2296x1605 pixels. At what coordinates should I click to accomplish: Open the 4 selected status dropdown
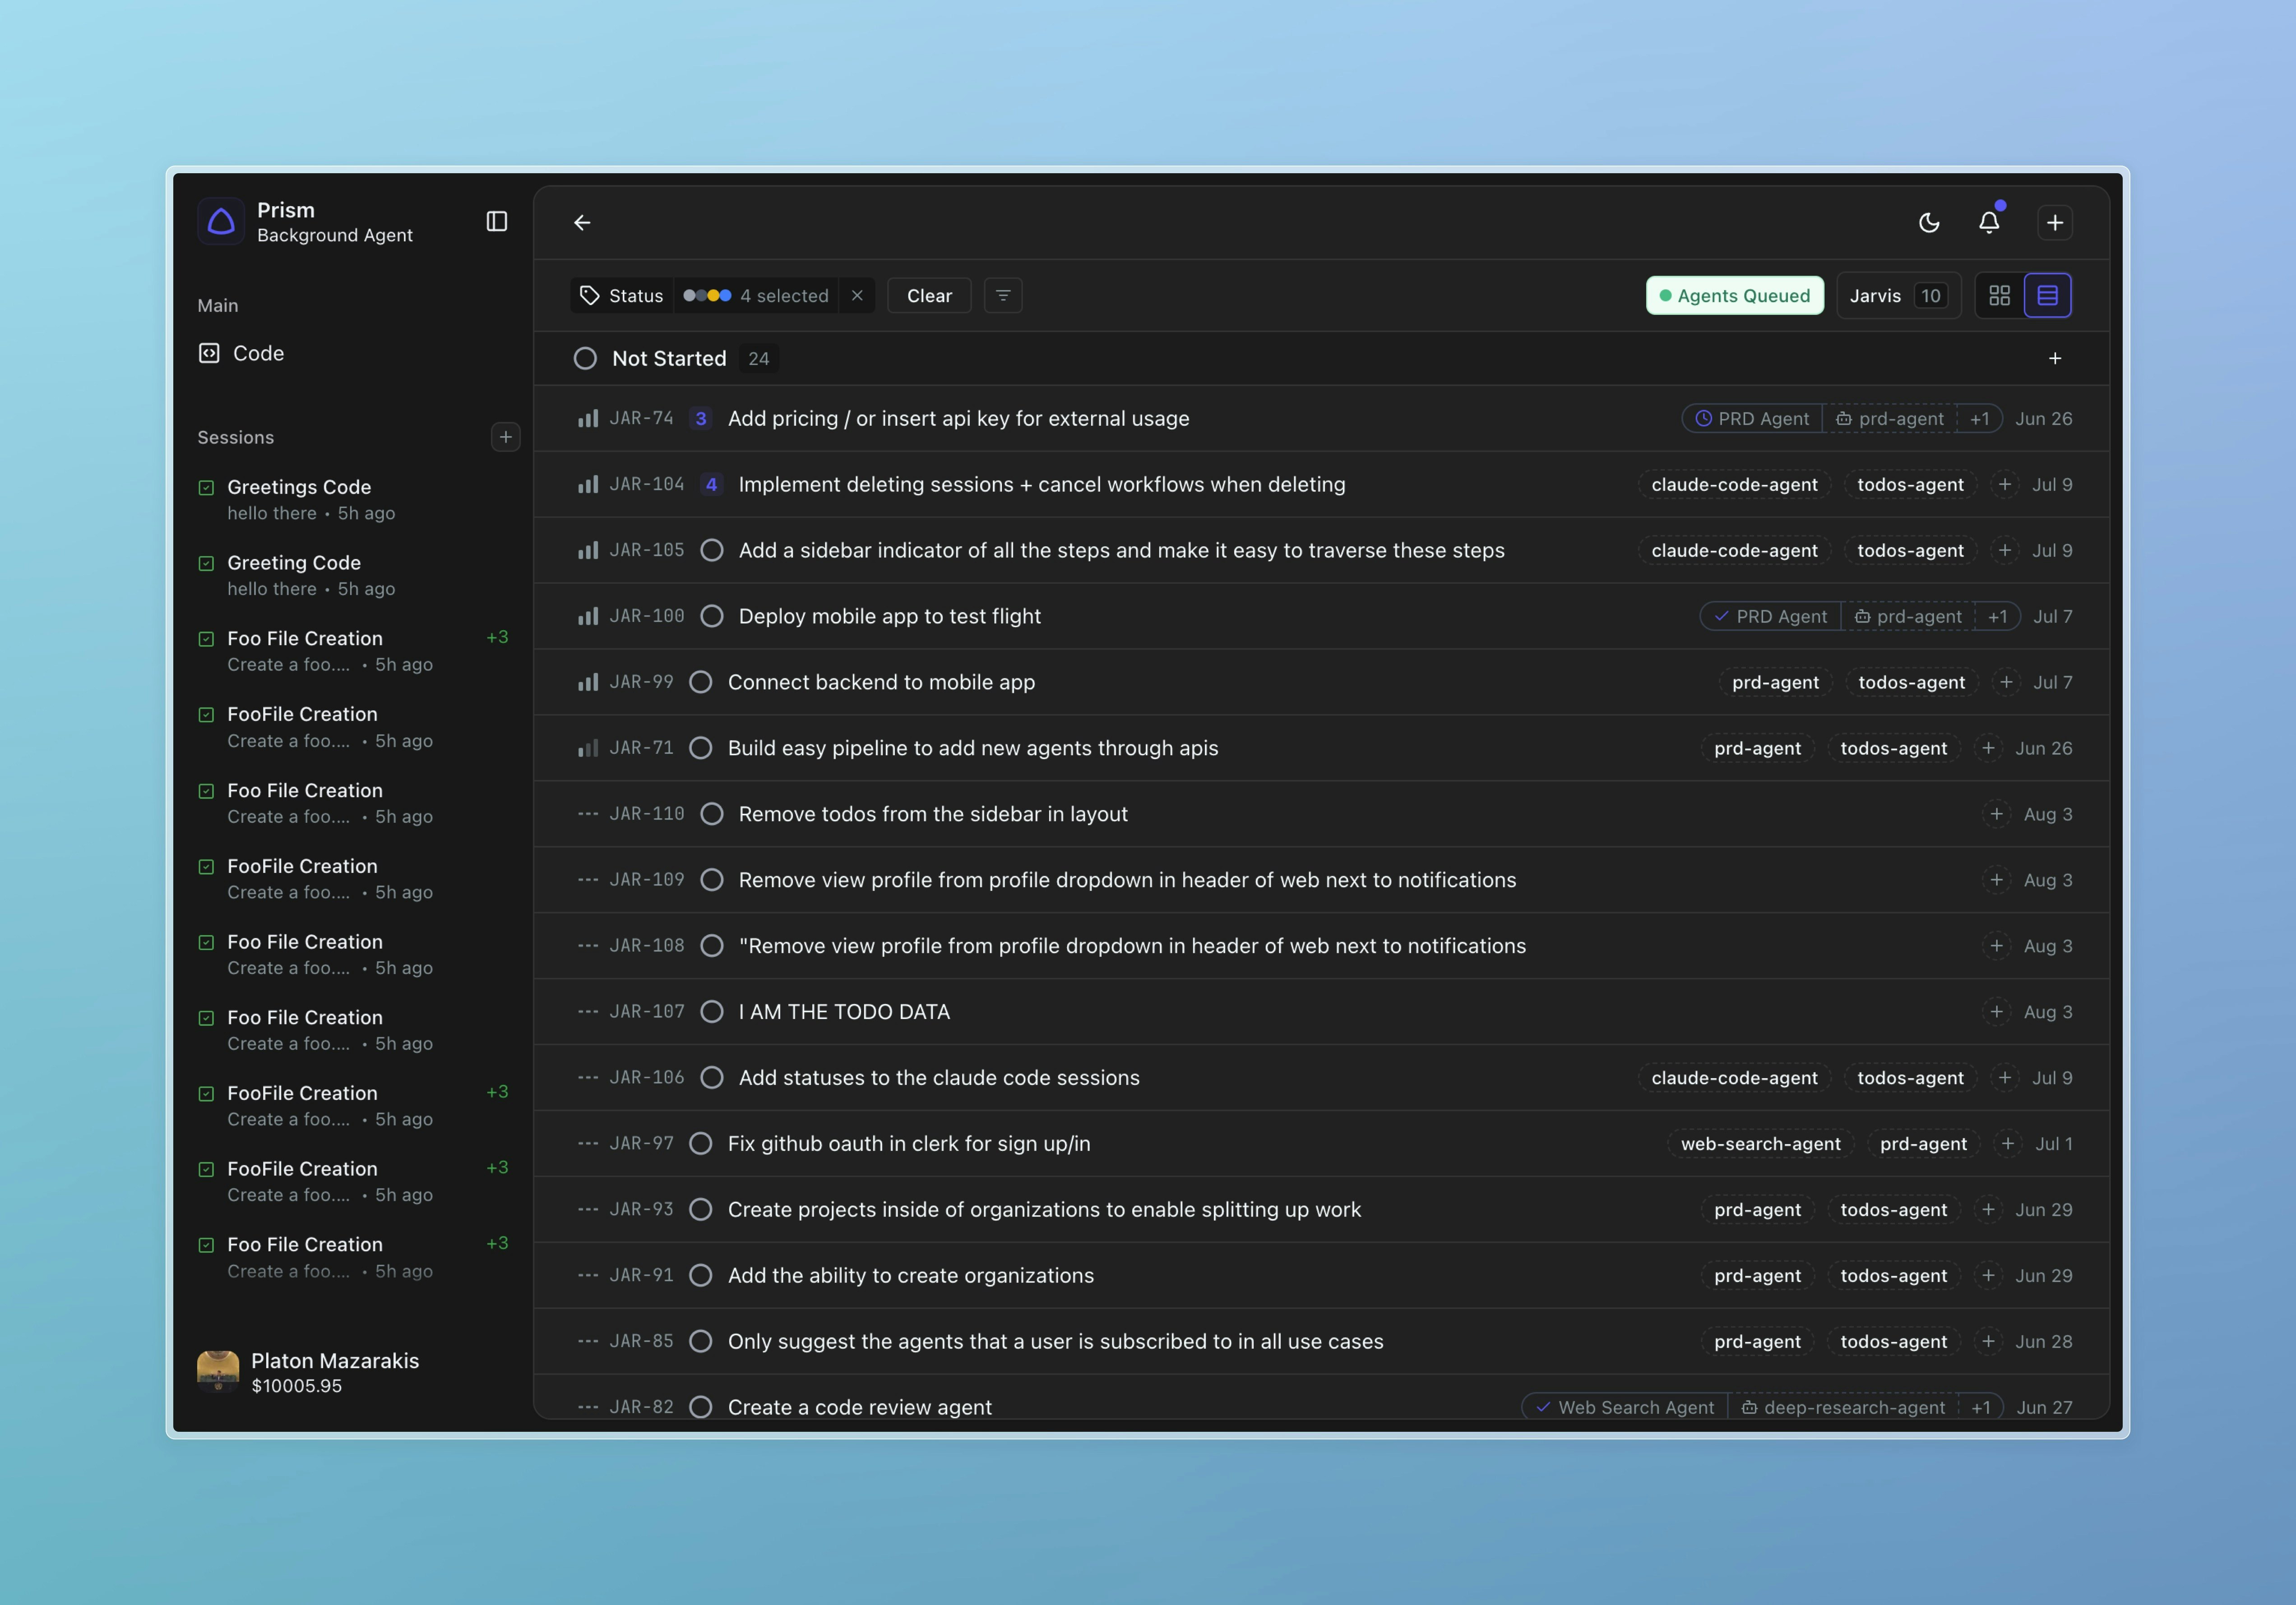[756, 296]
